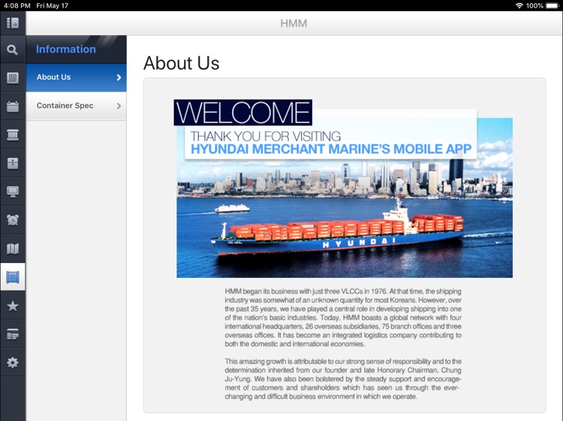Open the search magnifier in the sidebar
Viewport: 563px width, 421px height.
[x=13, y=49]
